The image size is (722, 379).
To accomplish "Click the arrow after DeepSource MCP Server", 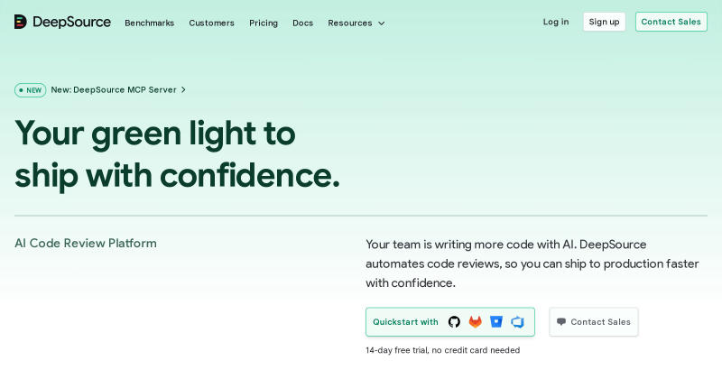I will (183, 90).
